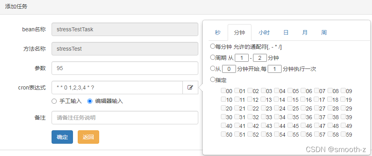This screenshot has height=156, width=372.
Task: Open the 小时 tab
Action: [x=264, y=32]
